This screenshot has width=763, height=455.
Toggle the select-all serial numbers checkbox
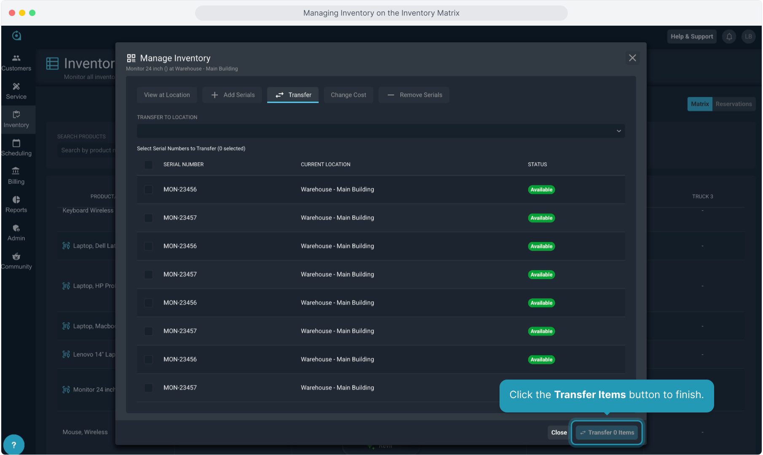tap(148, 165)
